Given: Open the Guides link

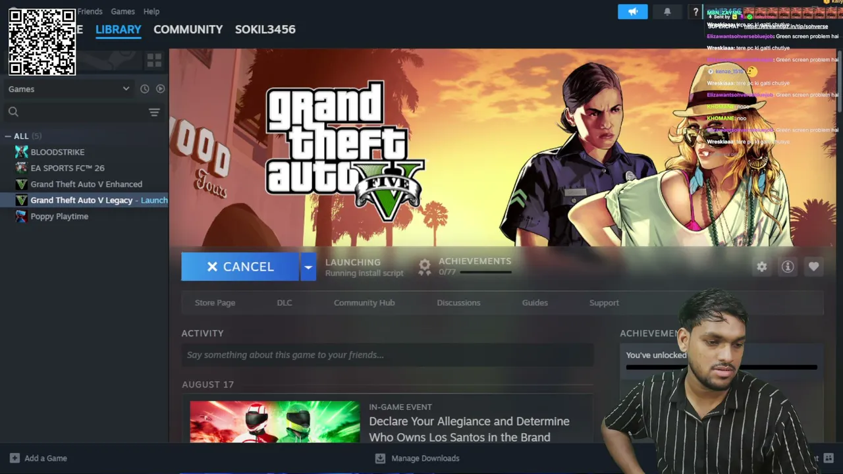Looking at the screenshot, I should [535, 303].
